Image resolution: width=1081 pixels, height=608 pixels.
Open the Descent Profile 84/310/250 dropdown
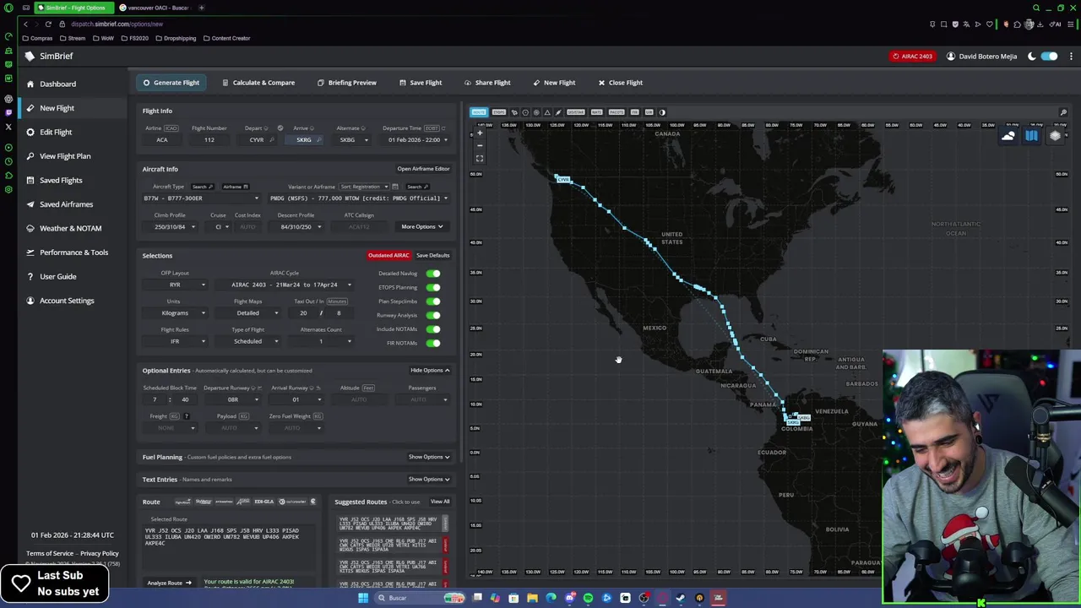296,226
